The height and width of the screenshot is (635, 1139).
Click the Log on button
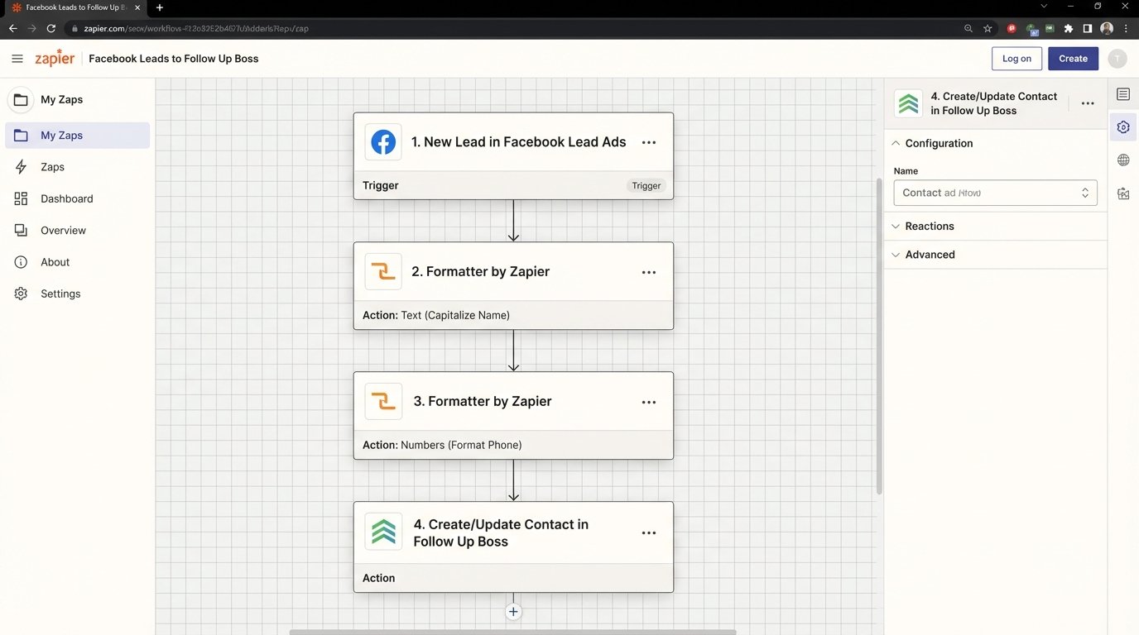1016,58
